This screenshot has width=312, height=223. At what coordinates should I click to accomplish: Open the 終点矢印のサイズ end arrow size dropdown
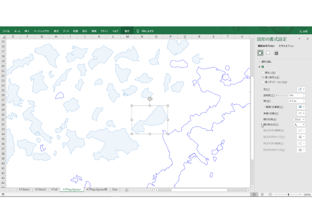click(x=301, y=150)
